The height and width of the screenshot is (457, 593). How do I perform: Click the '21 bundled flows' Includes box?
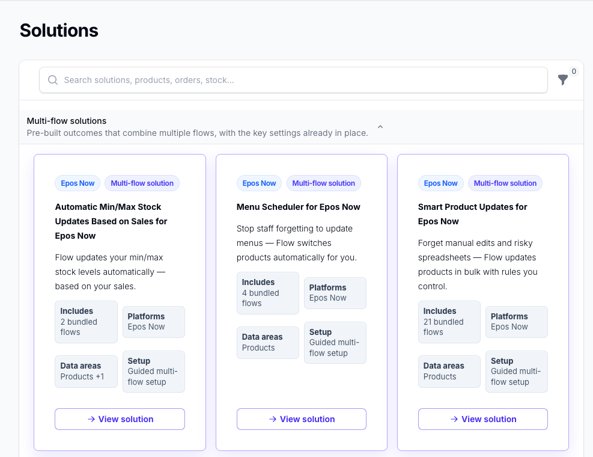(x=449, y=322)
